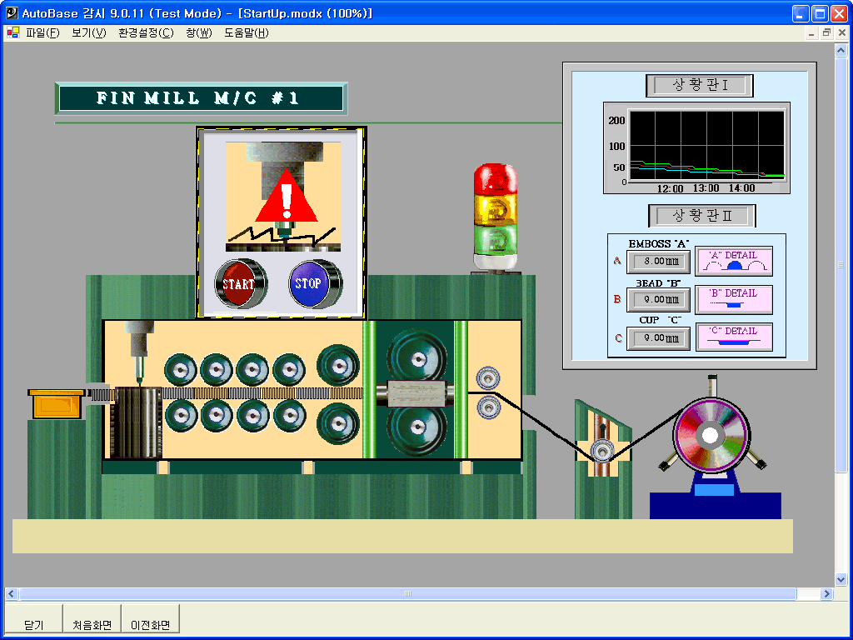Click the red warning triangle alarm

point(286,197)
